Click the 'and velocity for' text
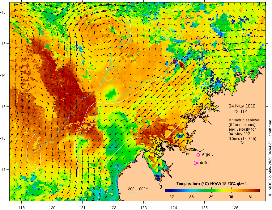Viewport: 272px width, 210px height. click(x=242, y=129)
